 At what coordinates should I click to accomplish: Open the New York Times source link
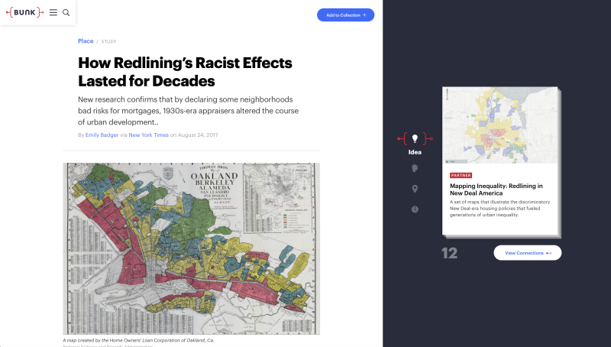pyautogui.click(x=148, y=135)
